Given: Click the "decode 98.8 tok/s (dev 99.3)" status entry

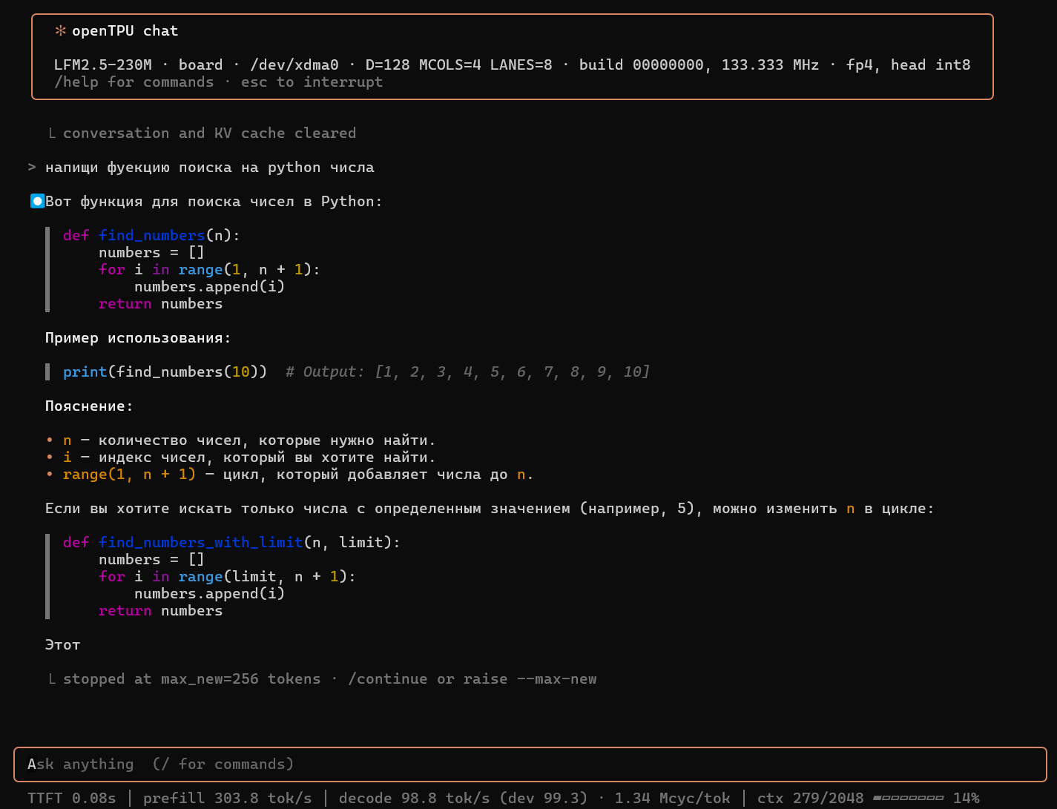Looking at the screenshot, I should click(x=464, y=799).
